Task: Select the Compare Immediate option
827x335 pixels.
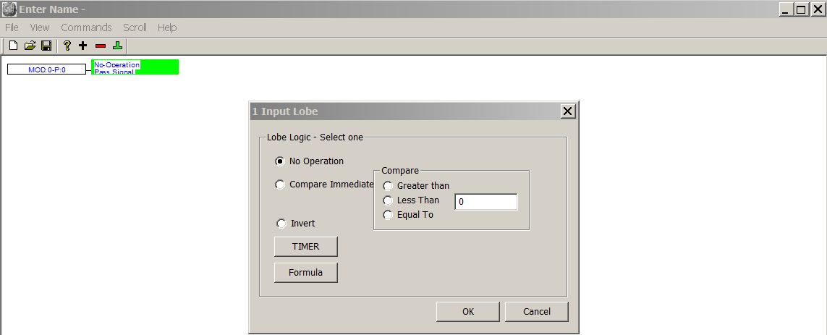Action: [280, 185]
